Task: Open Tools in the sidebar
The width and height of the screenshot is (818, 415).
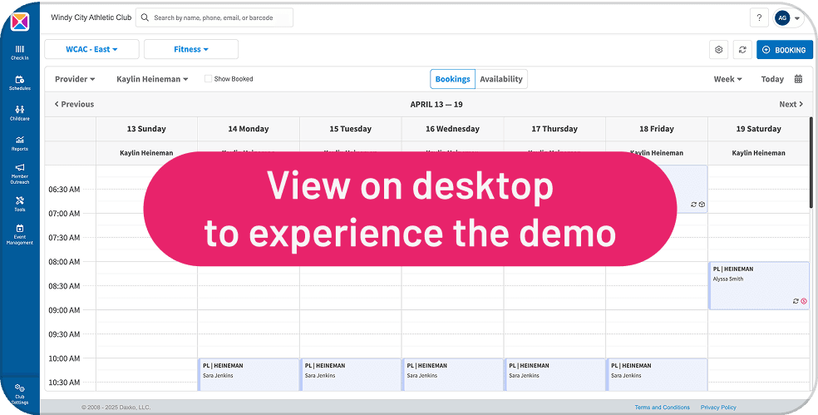Action: click(20, 204)
